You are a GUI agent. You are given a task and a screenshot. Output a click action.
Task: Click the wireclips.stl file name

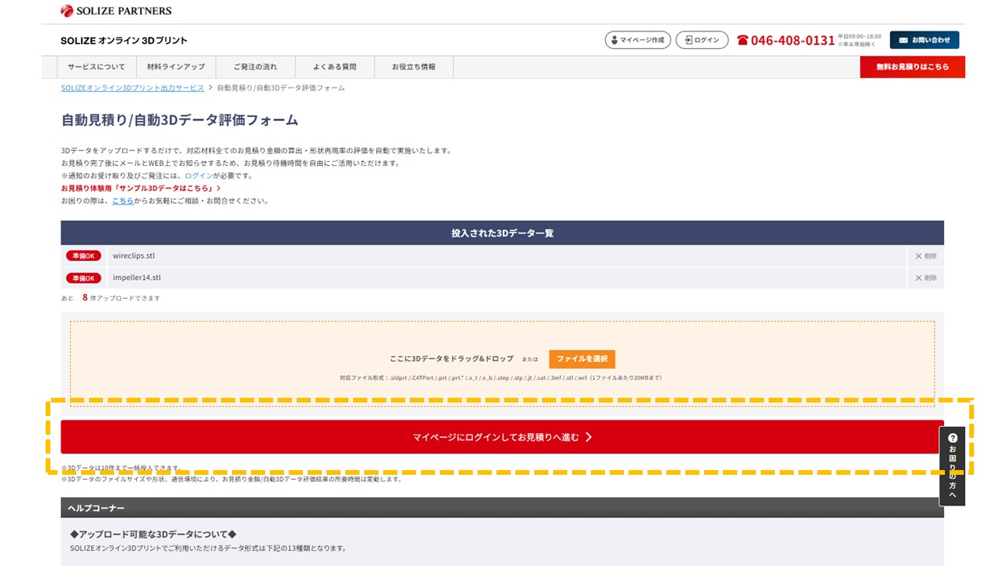pos(134,256)
